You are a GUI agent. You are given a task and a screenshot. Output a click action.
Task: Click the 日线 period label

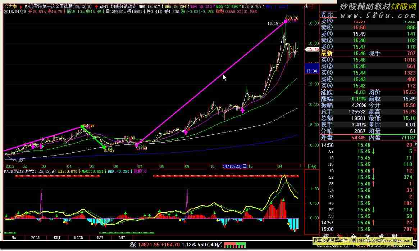[x=312, y=166]
